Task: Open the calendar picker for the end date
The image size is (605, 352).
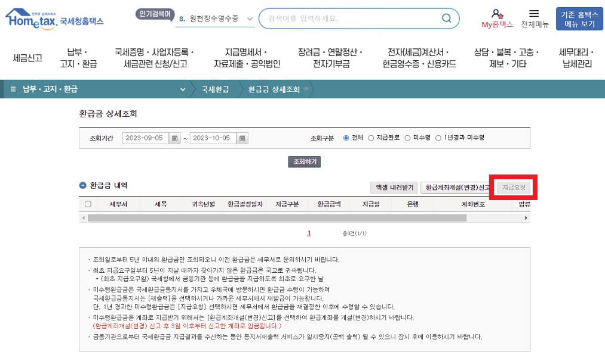Action: point(242,137)
